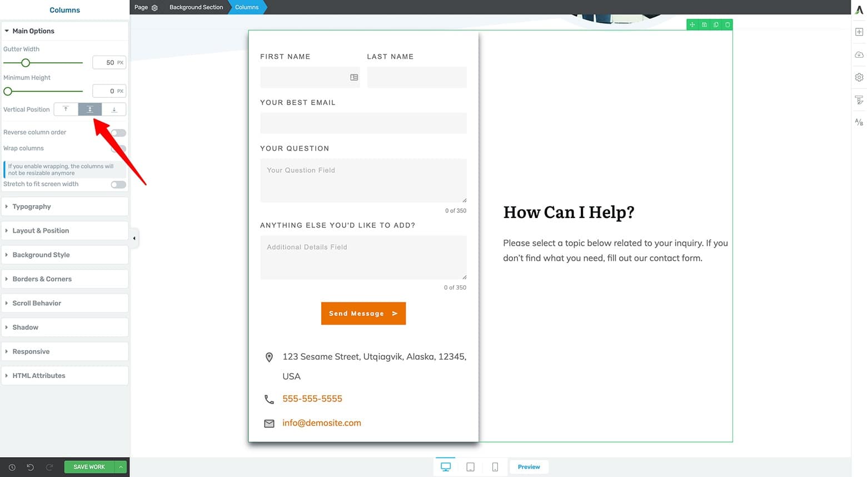Click the undo arrow icon
867x477 pixels.
[31, 467]
